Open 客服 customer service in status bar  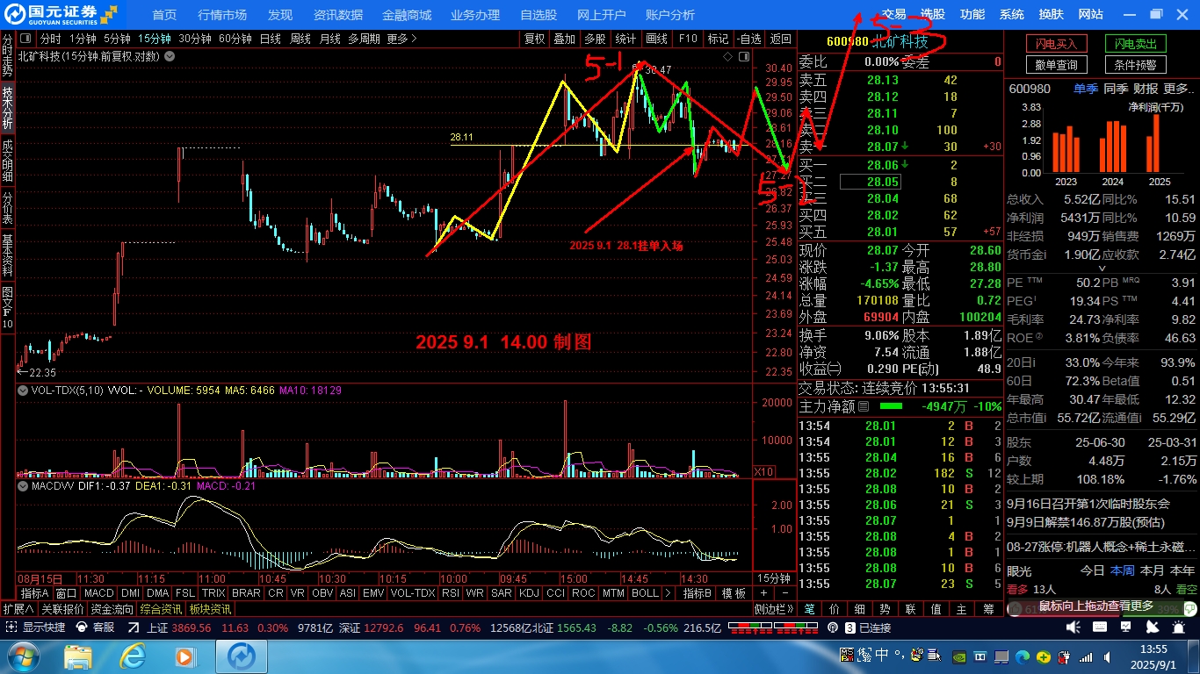click(96, 627)
